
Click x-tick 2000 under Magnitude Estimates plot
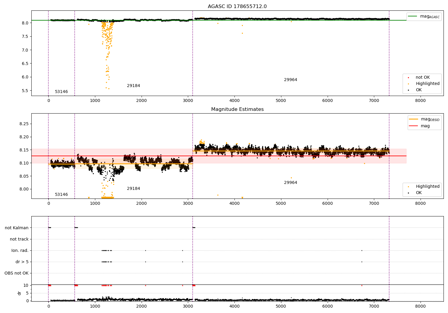click(142, 204)
